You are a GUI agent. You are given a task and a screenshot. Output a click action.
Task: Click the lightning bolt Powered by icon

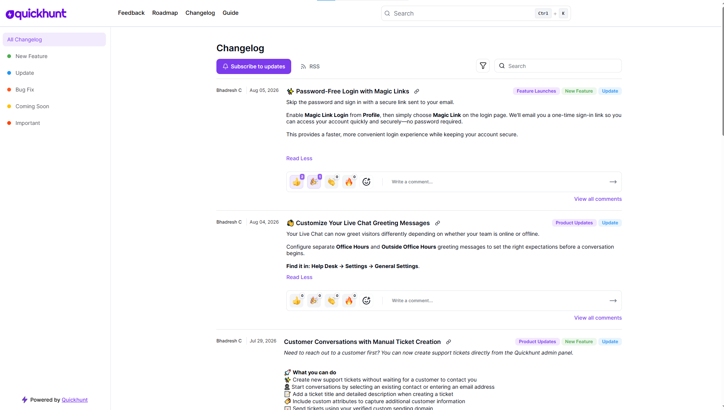(x=25, y=400)
